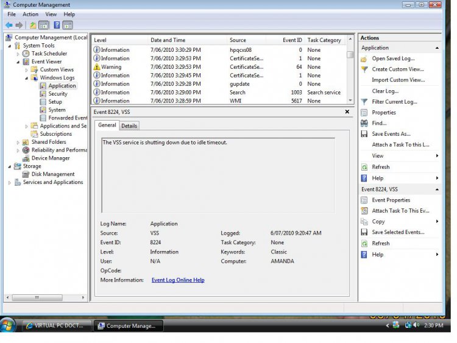Close the Event 8224 preview pane

[x=347, y=112]
